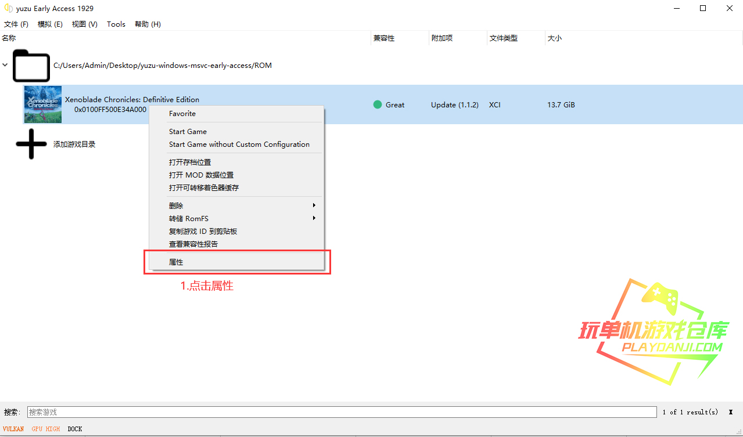This screenshot has height=437, width=743.
Task: Click the plus icon to add game directory
Action: click(31, 145)
